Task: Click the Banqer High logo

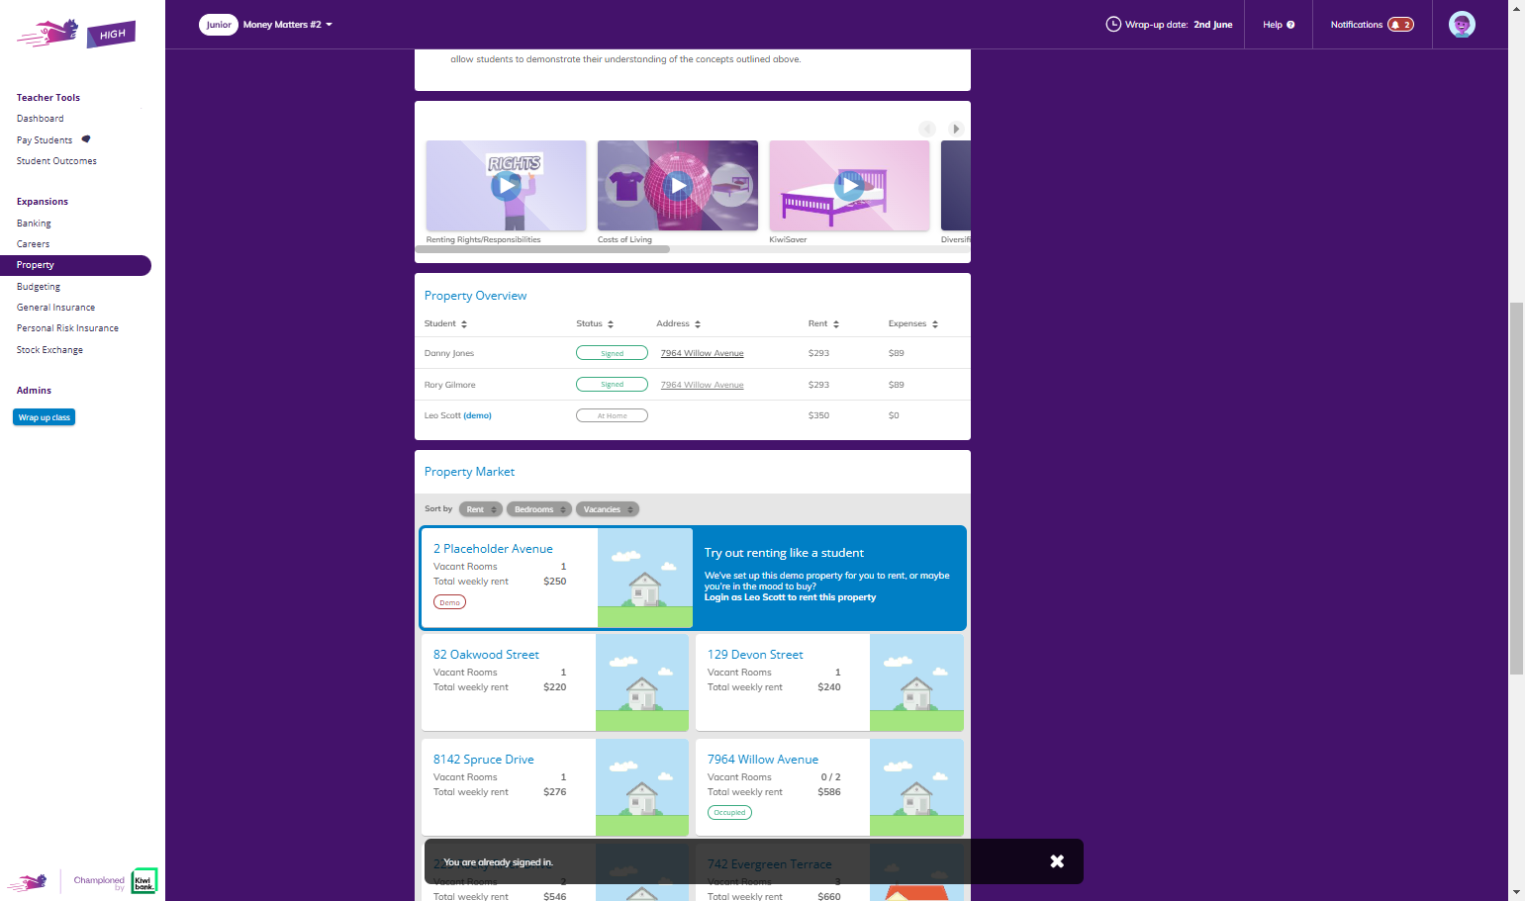Action: (x=76, y=33)
